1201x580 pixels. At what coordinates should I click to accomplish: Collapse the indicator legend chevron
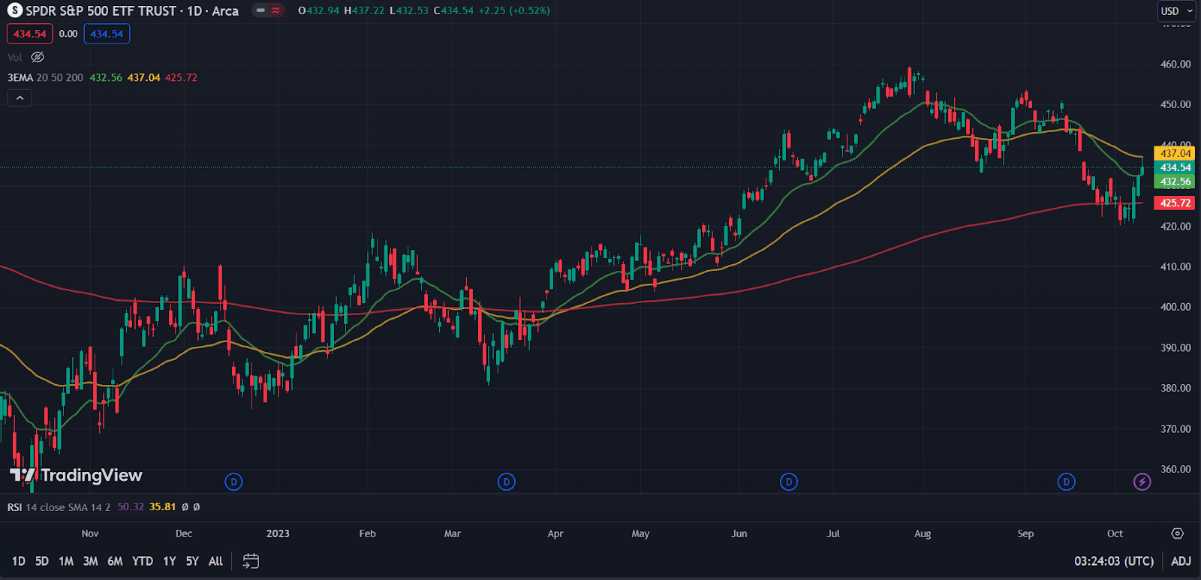point(20,98)
